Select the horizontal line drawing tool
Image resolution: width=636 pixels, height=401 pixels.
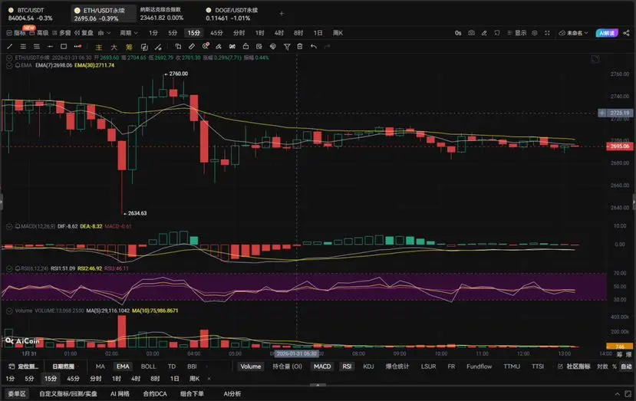[50, 47]
